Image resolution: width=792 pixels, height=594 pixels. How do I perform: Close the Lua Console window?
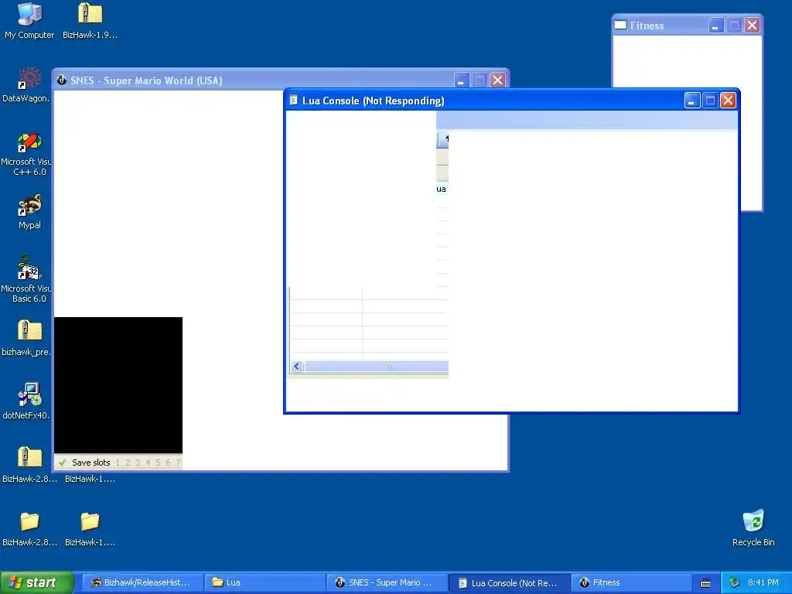tap(728, 100)
